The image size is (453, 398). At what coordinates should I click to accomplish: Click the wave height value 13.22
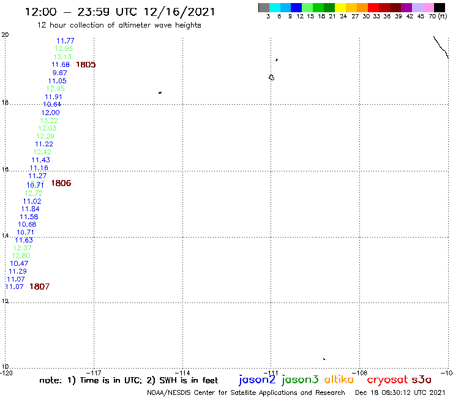click(x=49, y=121)
